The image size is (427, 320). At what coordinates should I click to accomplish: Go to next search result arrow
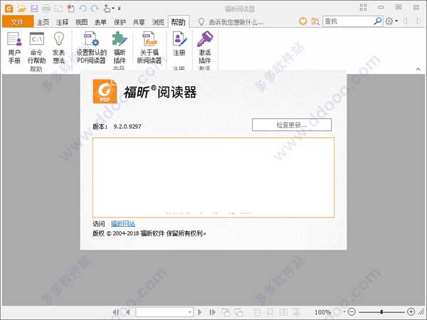click(418, 21)
